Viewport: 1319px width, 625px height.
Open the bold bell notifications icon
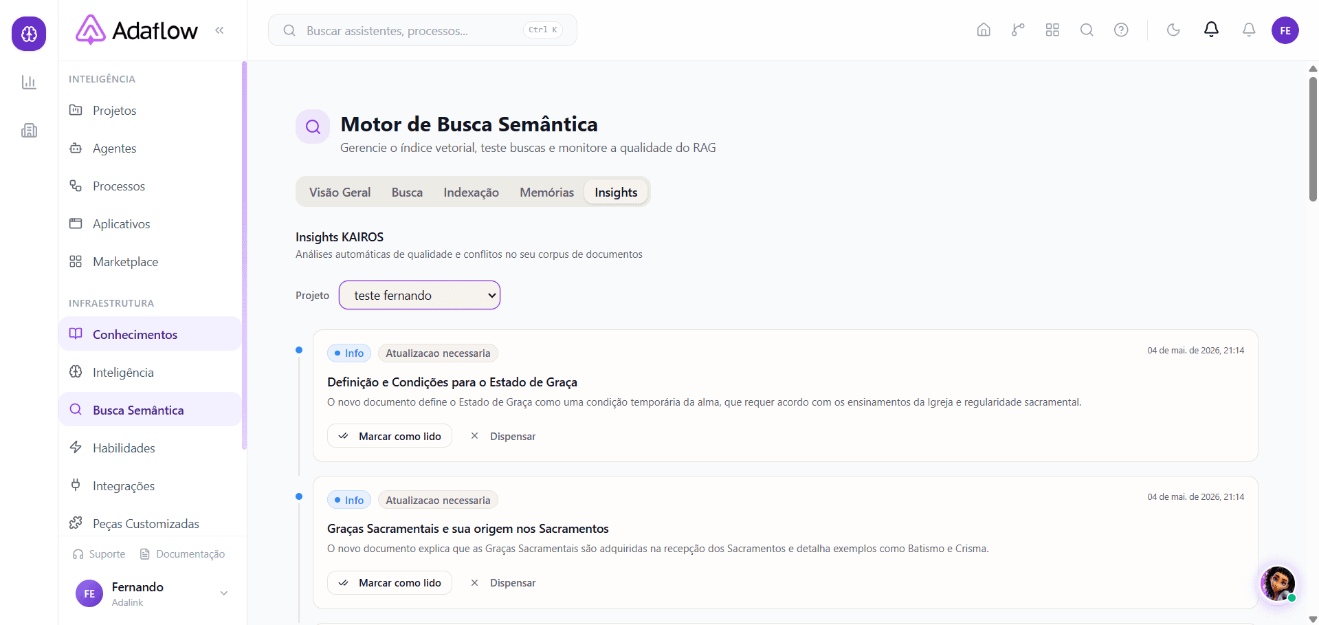(1211, 30)
